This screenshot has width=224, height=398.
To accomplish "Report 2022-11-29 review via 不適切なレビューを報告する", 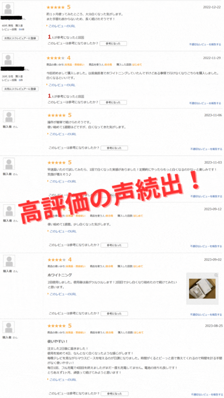I will (205, 103).
